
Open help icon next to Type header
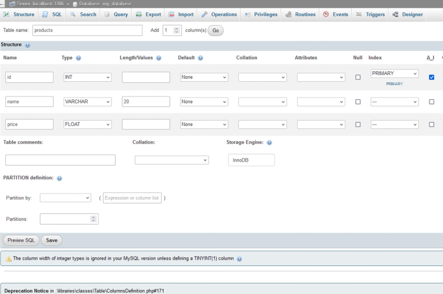point(79,58)
